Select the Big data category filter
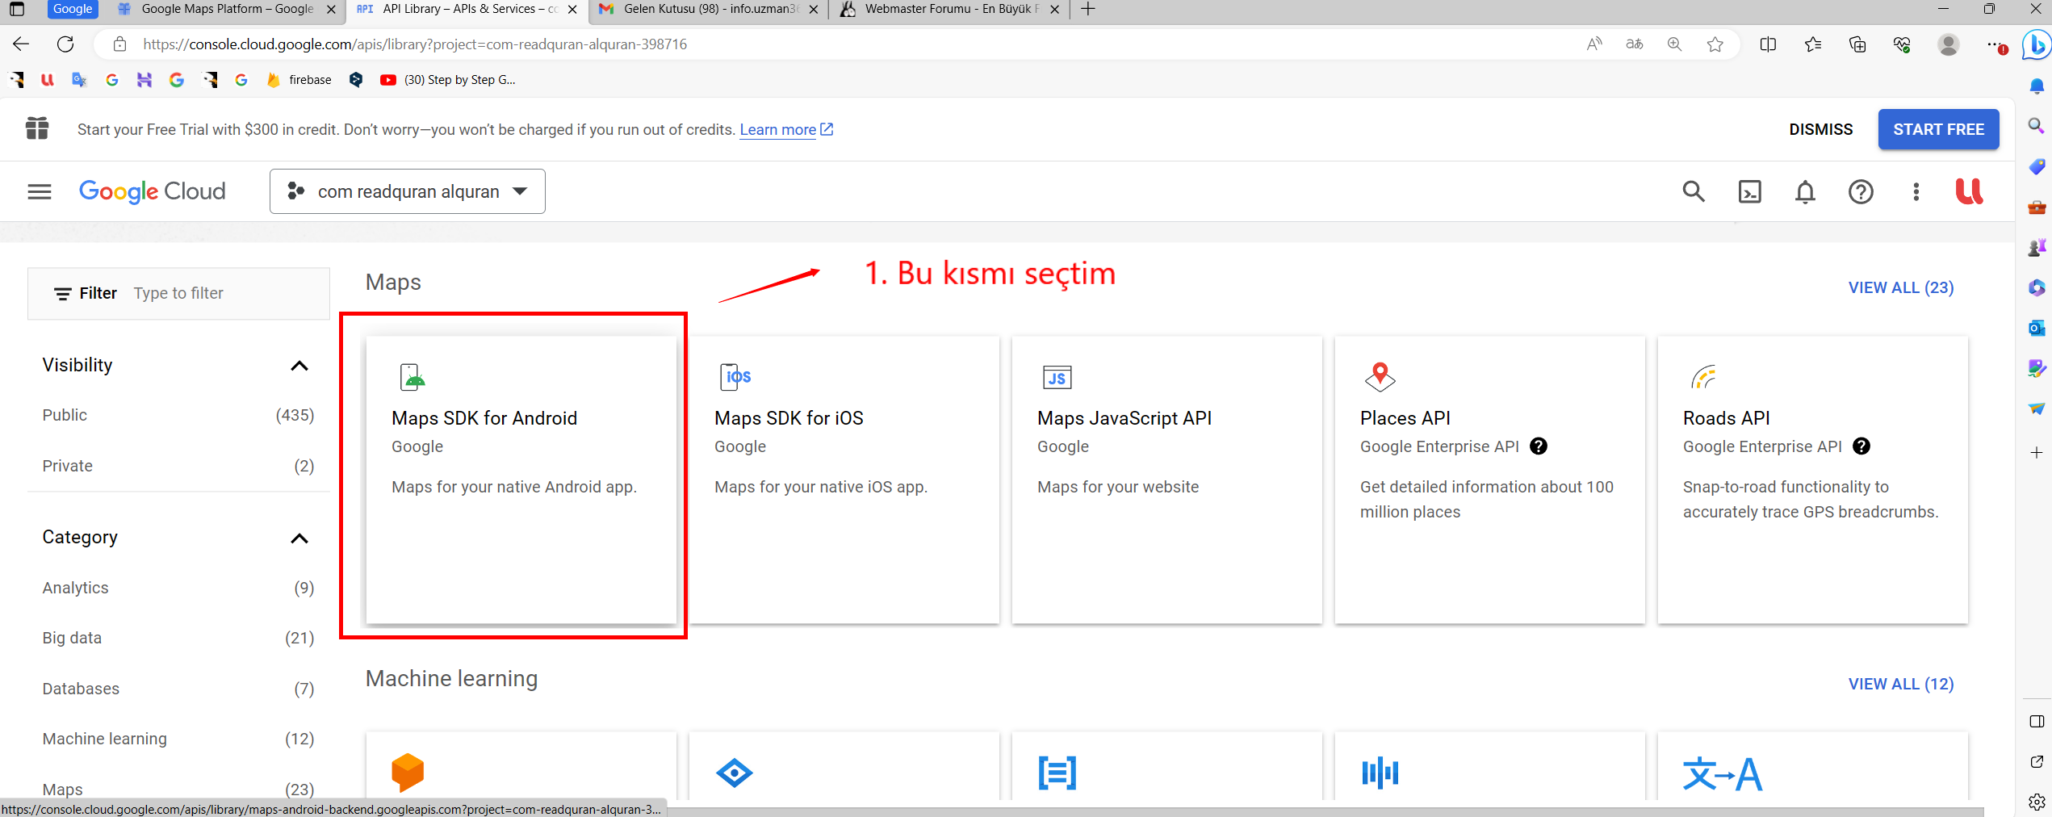 (x=178, y=638)
